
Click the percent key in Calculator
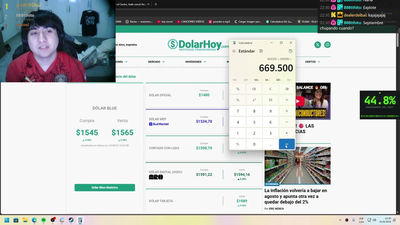pyautogui.click(x=238, y=89)
